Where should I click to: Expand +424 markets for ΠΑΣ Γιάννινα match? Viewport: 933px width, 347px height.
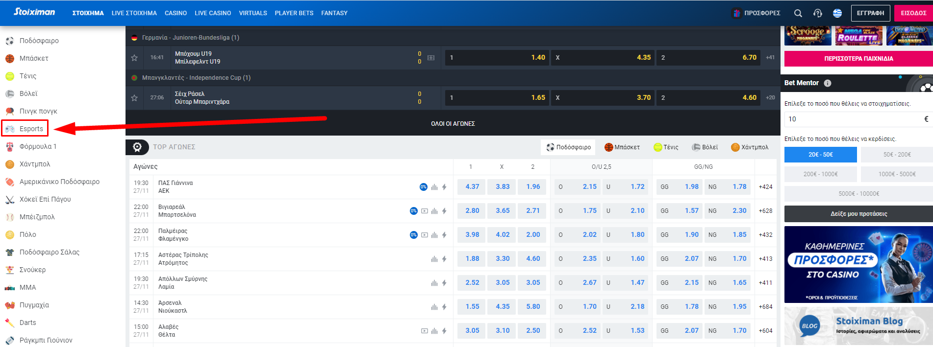point(765,187)
